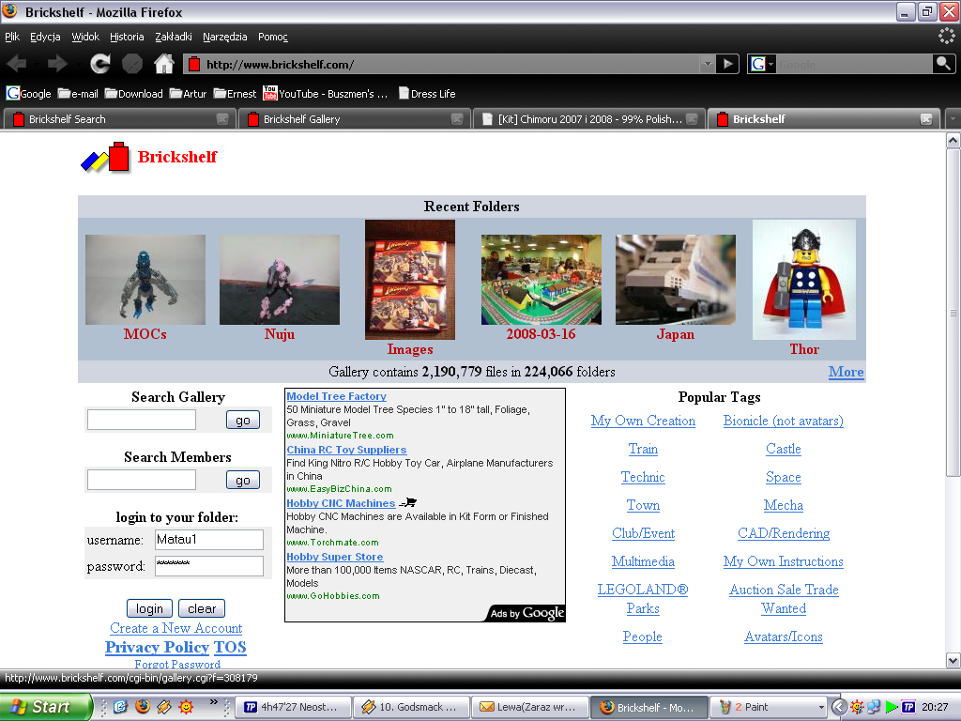Click the More recent folders link
Image resolution: width=961 pixels, height=721 pixels.
pos(847,372)
